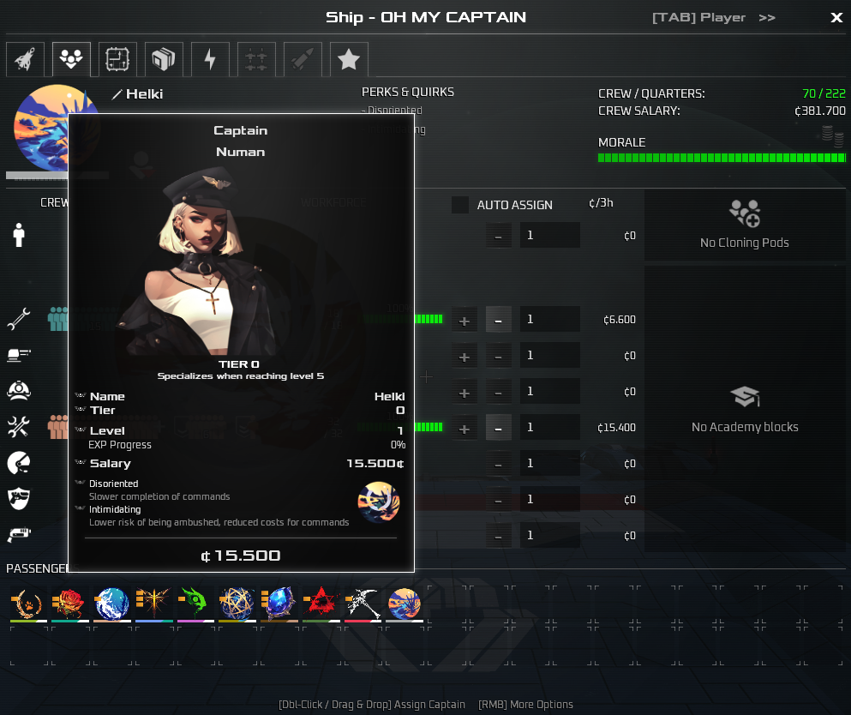Focus the amount field in the mechanics row

(x=550, y=427)
